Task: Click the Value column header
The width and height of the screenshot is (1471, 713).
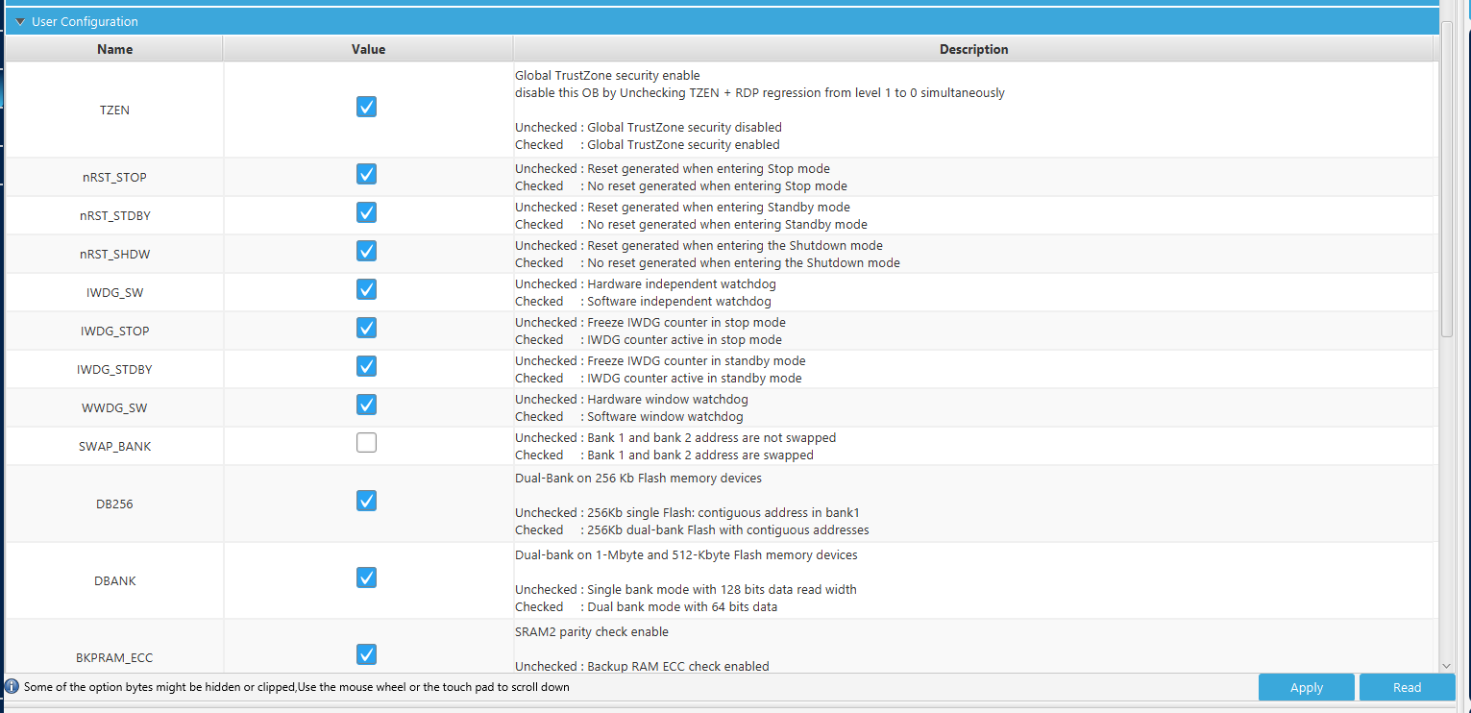Action: click(368, 49)
